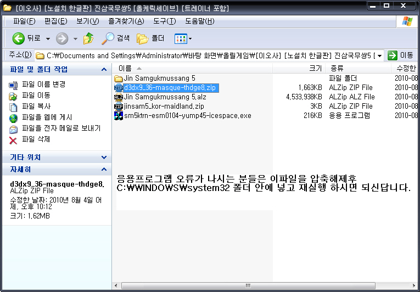The image size is (420, 292).
Task: Open the 보기(V) menu
Action: [x=88, y=21]
